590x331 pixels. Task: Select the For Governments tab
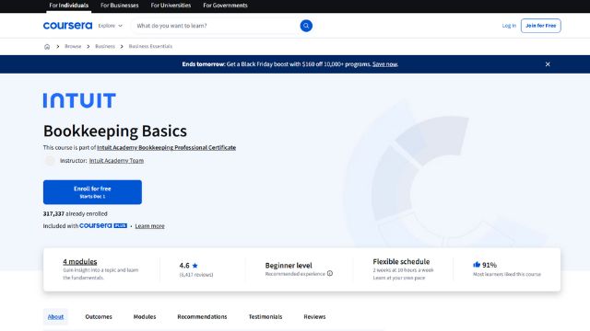(x=225, y=6)
